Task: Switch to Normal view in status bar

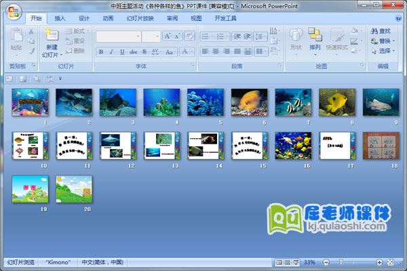Action: pyautogui.click(x=279, y=262)
